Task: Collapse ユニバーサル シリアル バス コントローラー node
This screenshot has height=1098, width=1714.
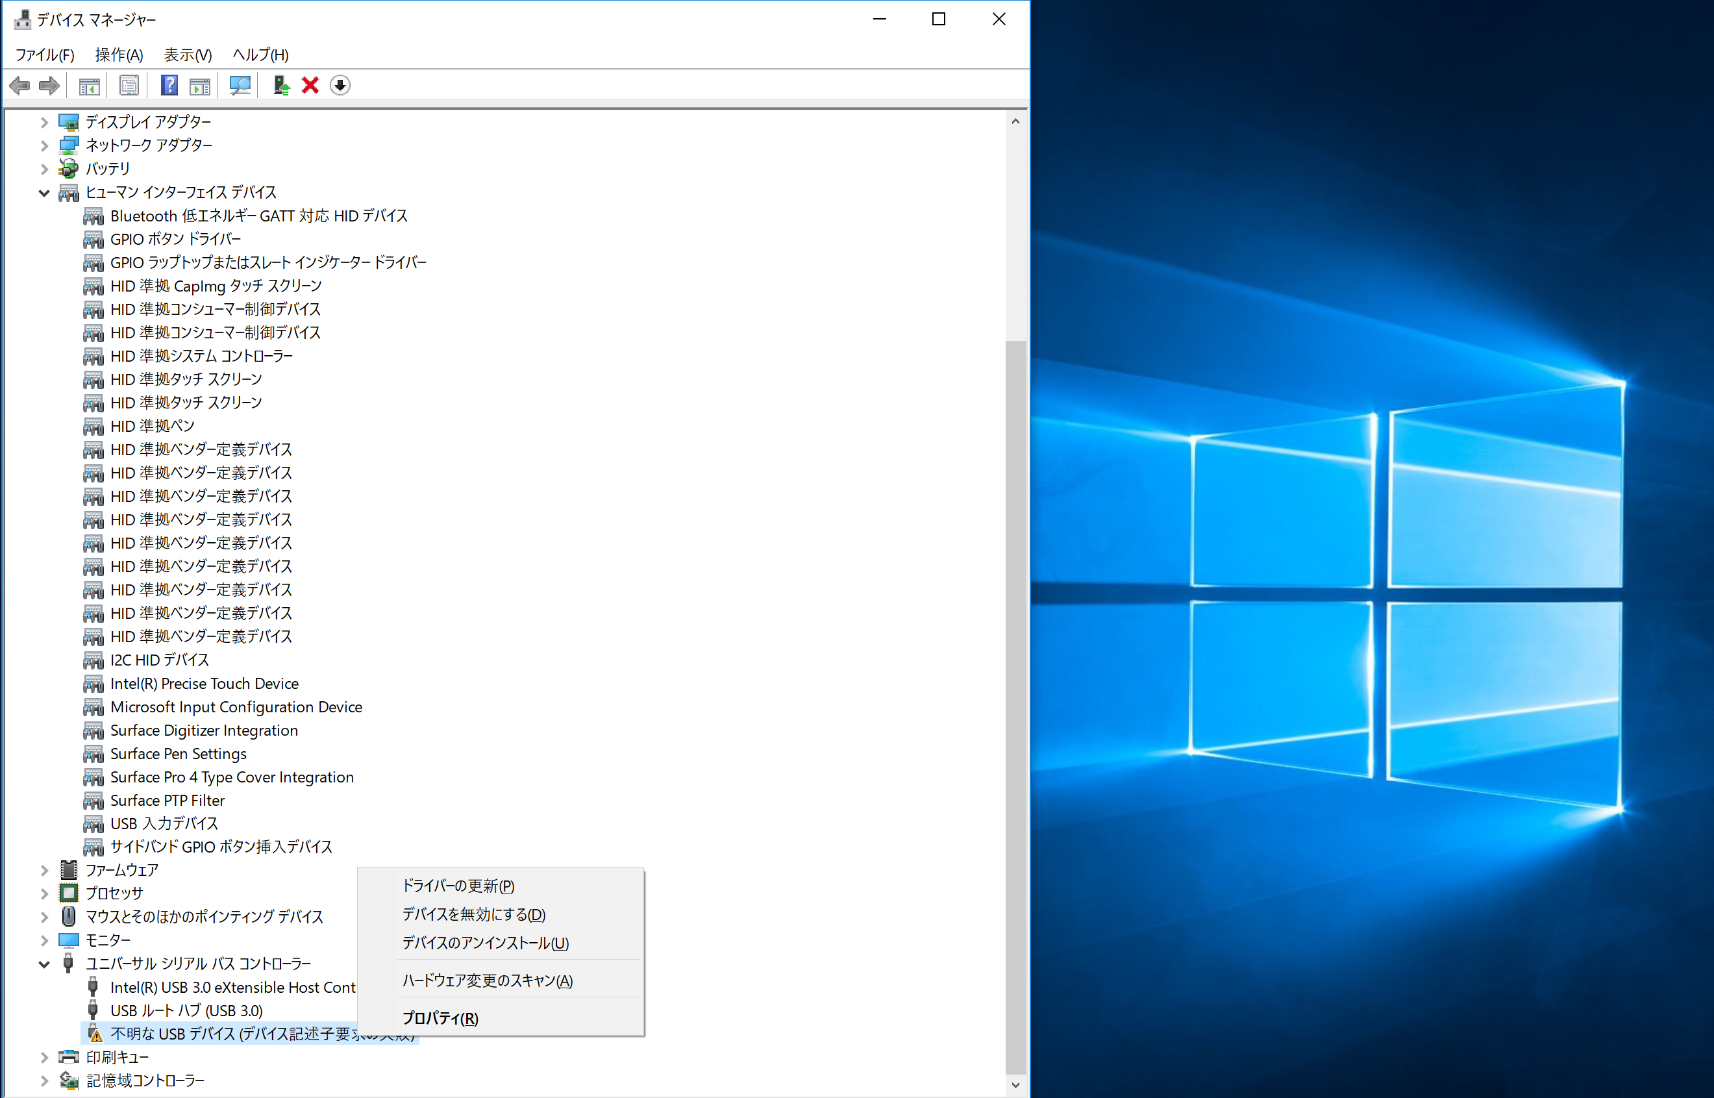Action: (44, 965)
